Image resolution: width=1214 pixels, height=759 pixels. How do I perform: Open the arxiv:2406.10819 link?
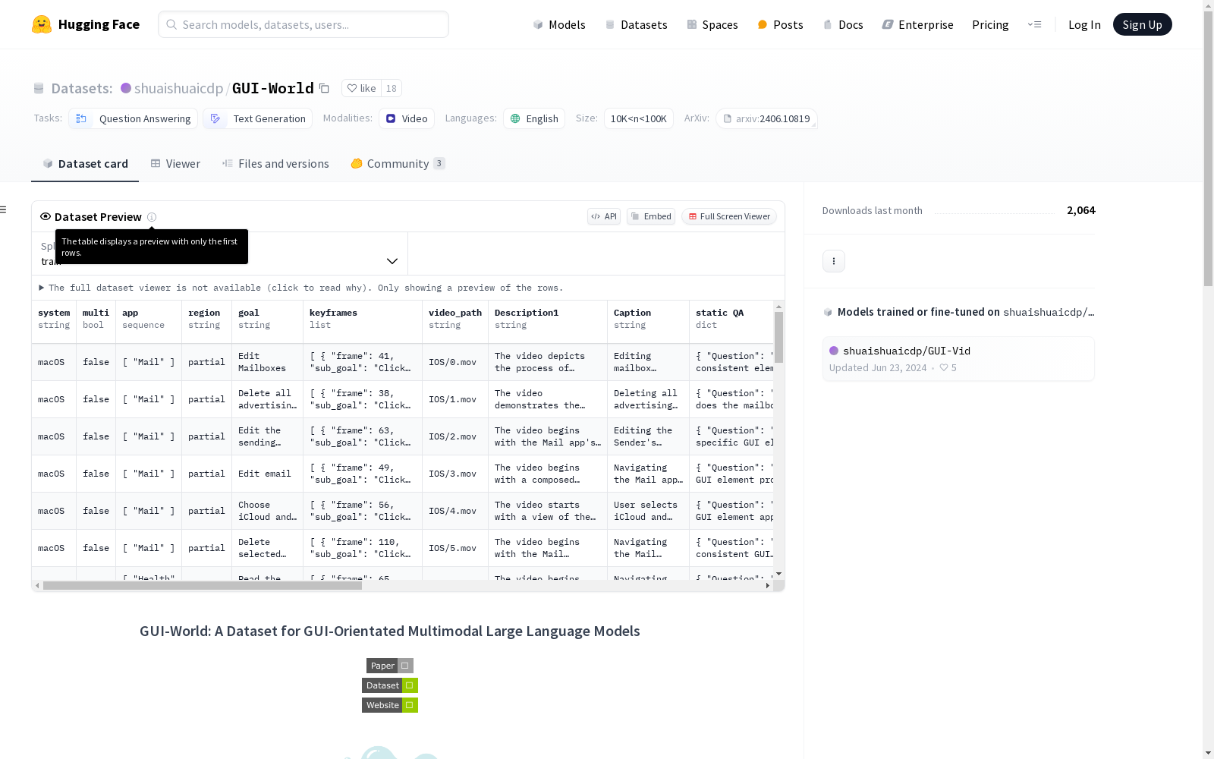pos(766,118)
